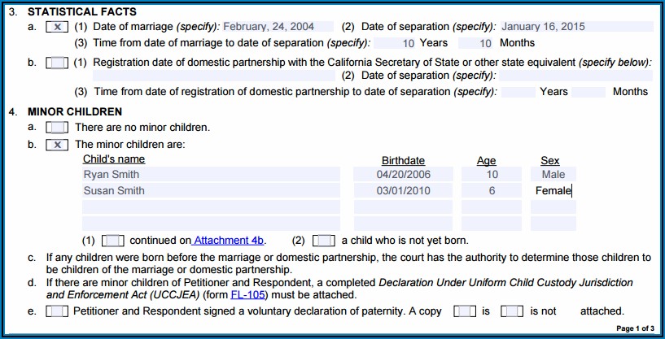Click the Sex field containing Female
This screenshot has width=665, height=339.
pyautogui.click(x=553, y=191)
